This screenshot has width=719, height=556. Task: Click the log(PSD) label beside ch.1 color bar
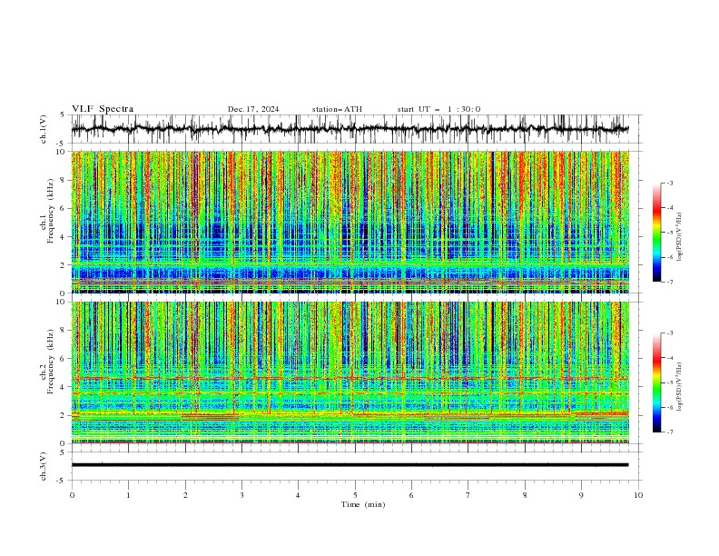[679, 237]
